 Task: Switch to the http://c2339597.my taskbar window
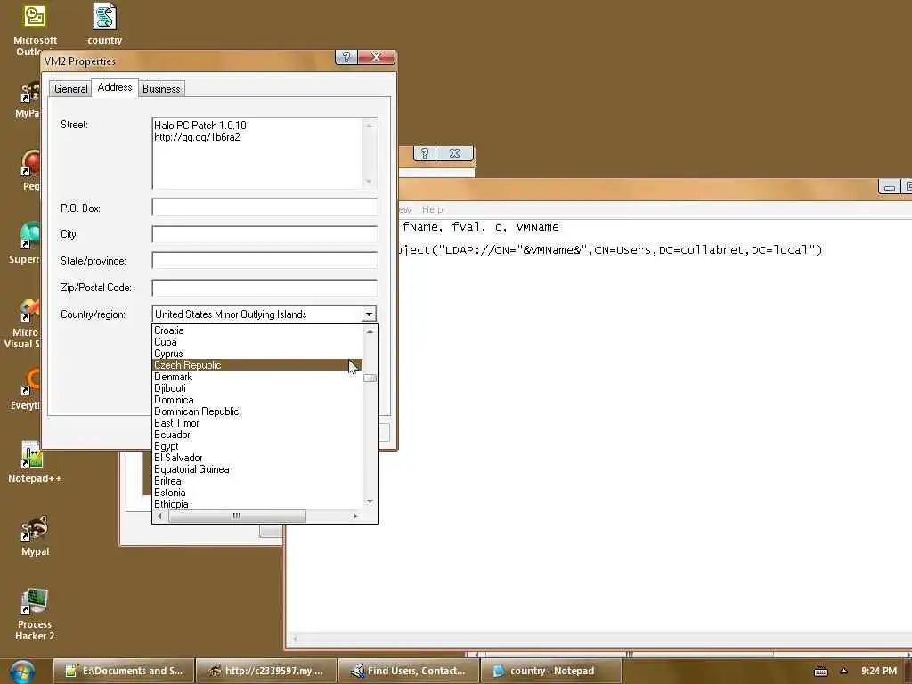(266, 671)
